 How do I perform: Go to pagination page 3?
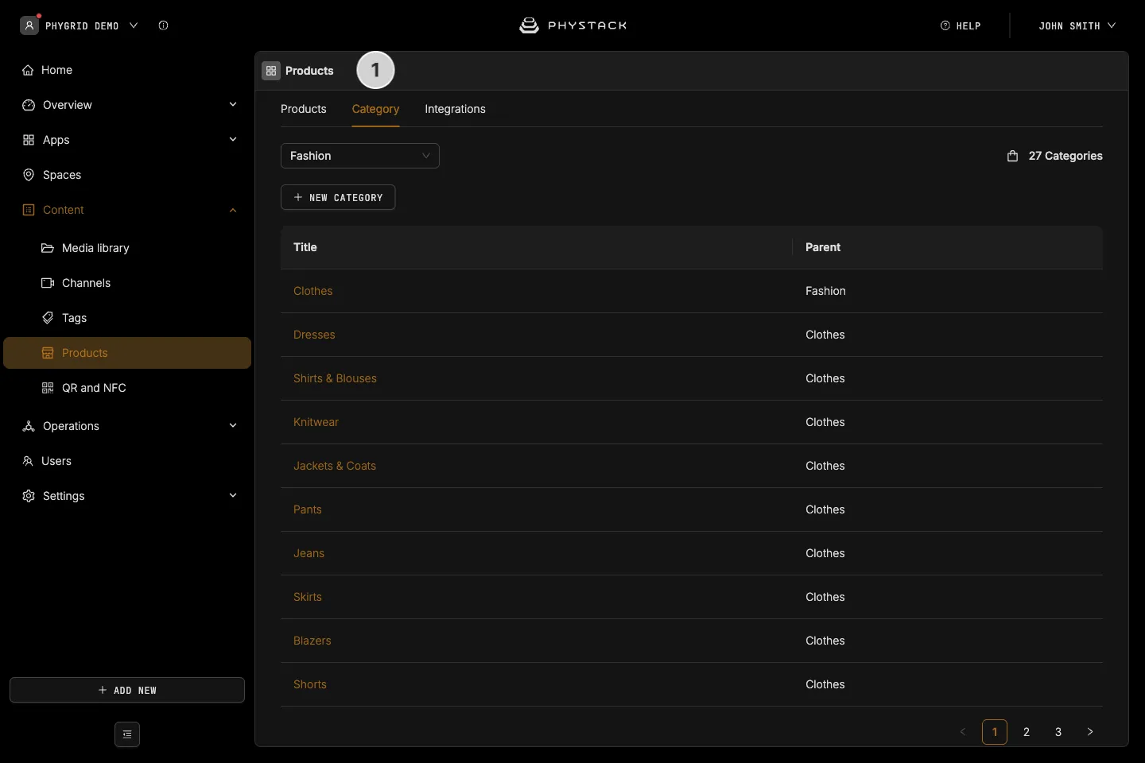1058,732
